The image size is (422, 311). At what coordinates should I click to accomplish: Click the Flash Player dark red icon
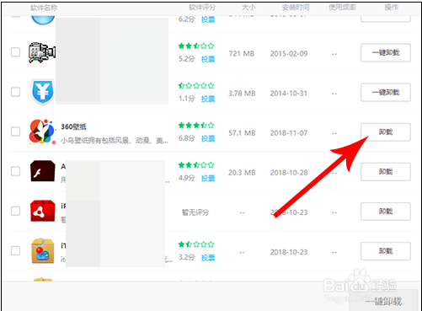43,171
